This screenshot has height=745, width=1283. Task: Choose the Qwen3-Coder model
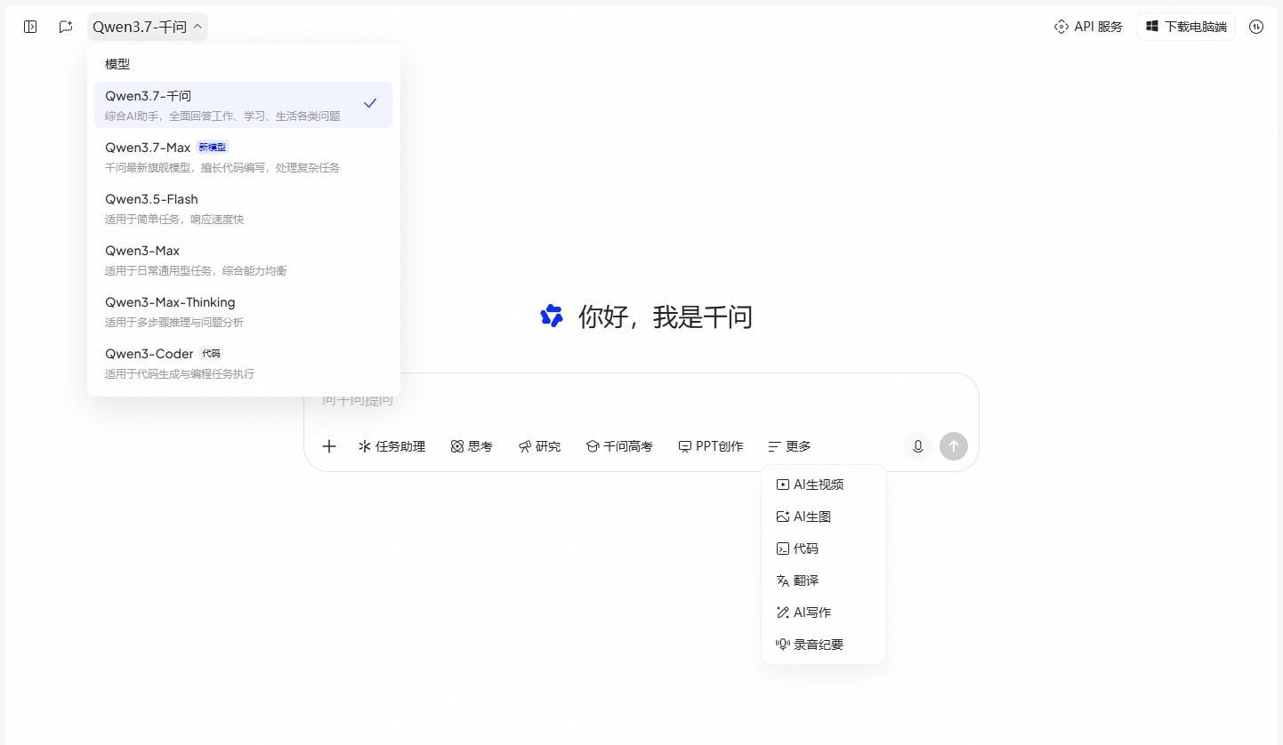244,363
